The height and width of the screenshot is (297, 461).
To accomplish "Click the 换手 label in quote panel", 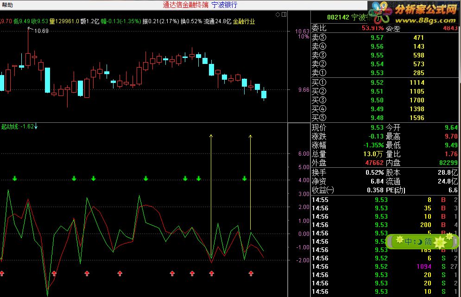I will point(319,173).
